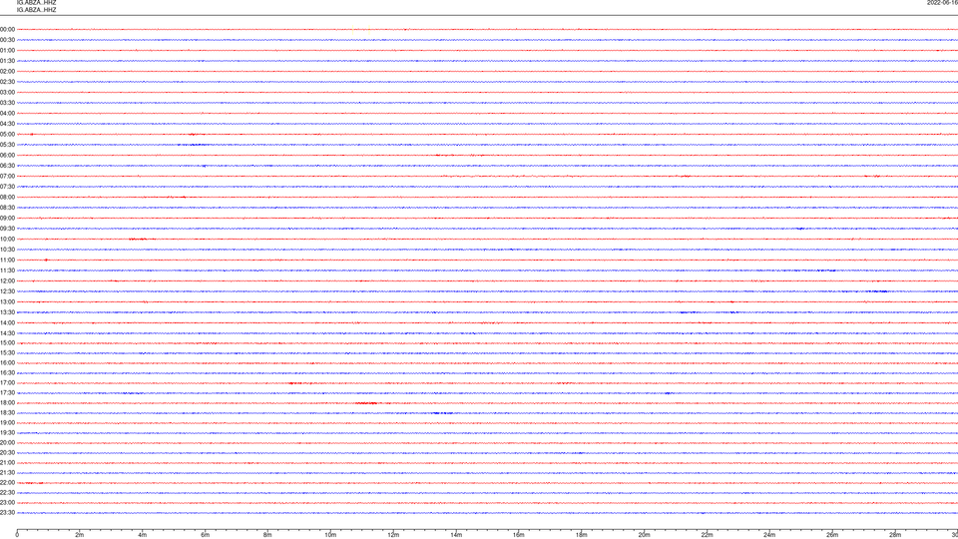Click the 13:00 row label
The width and height of the screenshot is (958, 539).
pyautogui.click(x=7, y=301)
